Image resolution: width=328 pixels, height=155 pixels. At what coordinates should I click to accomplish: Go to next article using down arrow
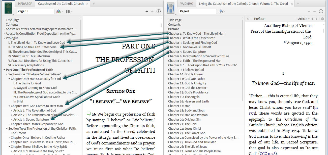316,19
